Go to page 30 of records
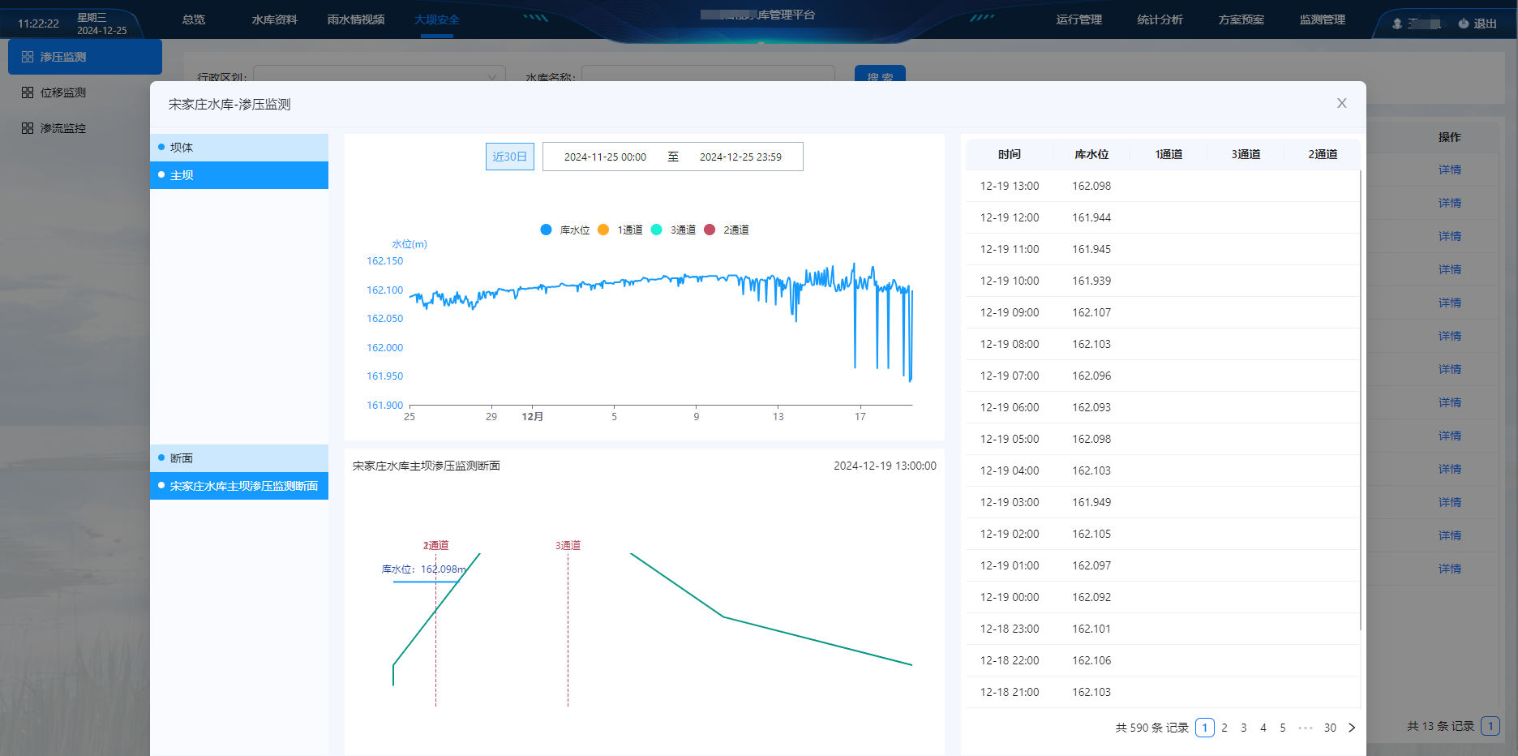 [x=1330, y=728]
